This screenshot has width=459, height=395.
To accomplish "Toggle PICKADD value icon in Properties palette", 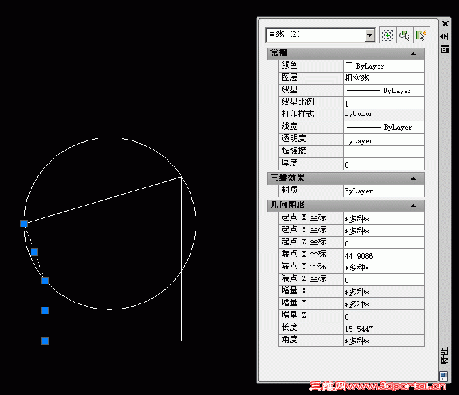I will click(387, 35).
